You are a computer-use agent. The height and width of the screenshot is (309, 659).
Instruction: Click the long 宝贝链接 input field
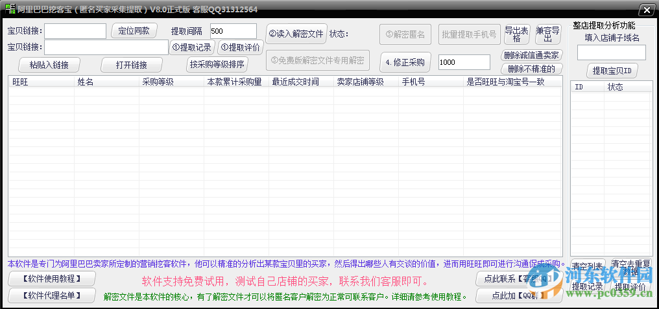pos(106,47)
